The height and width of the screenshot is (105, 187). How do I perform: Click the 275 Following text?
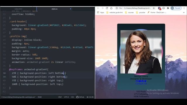click(141, 94)
